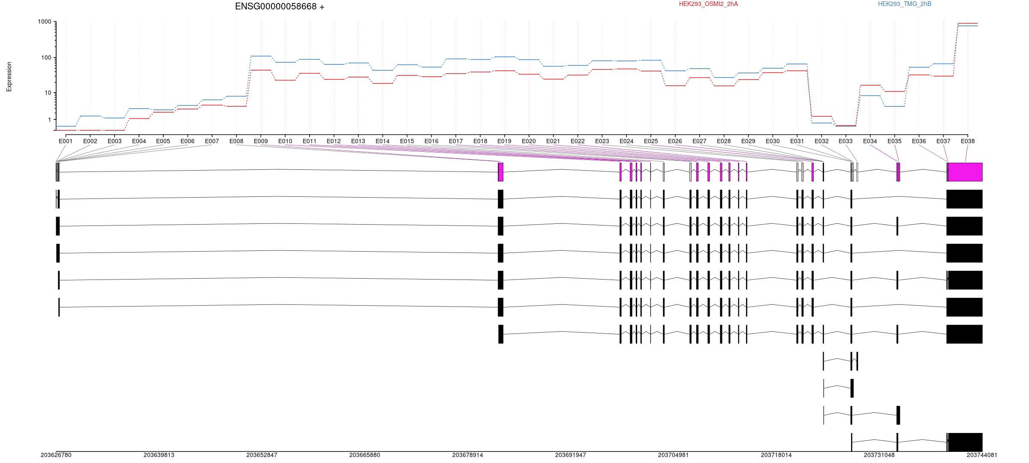
Task: Click exon bin label E020
Action: click(529, 141)
